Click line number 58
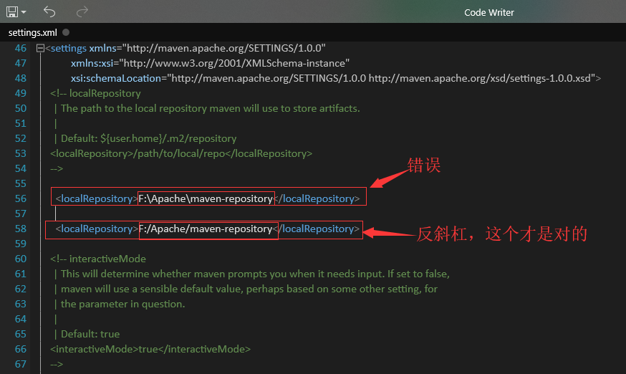 [20, 229]
